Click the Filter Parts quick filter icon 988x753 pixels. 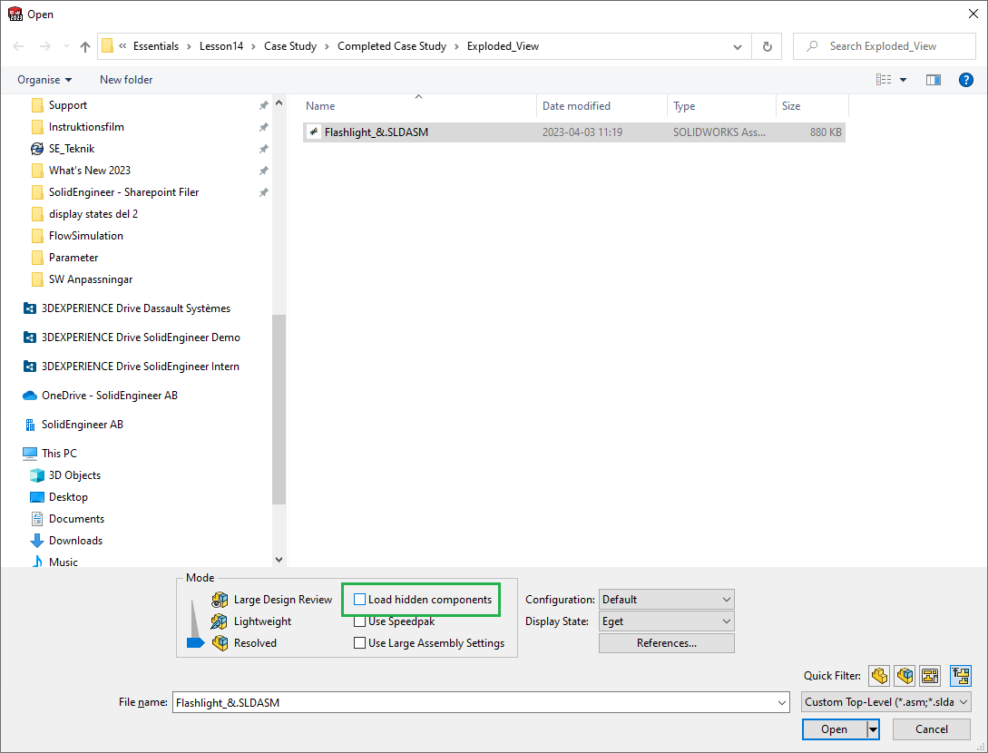(x=878, y=676)
